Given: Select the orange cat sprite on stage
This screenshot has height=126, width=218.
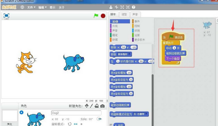Looking at the screenshot, I should click(x=26, y=62).
